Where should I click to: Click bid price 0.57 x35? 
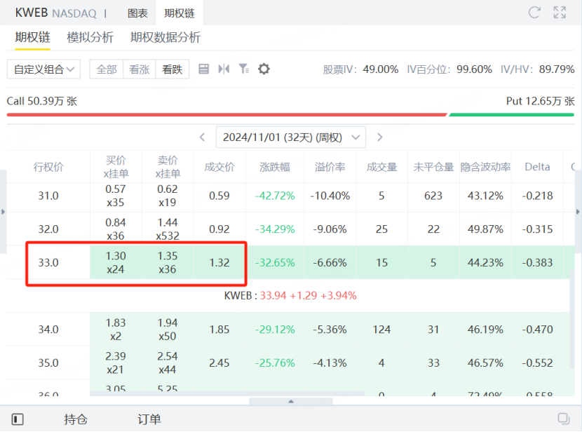coord(116,196)
